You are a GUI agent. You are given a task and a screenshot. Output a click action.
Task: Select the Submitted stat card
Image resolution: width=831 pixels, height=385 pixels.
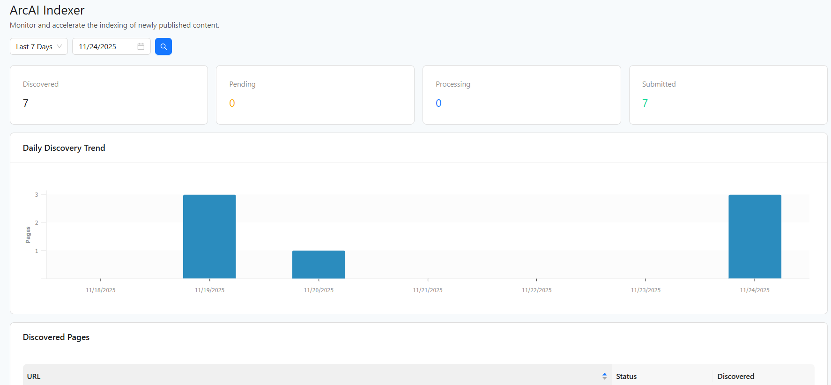[727, 95]
